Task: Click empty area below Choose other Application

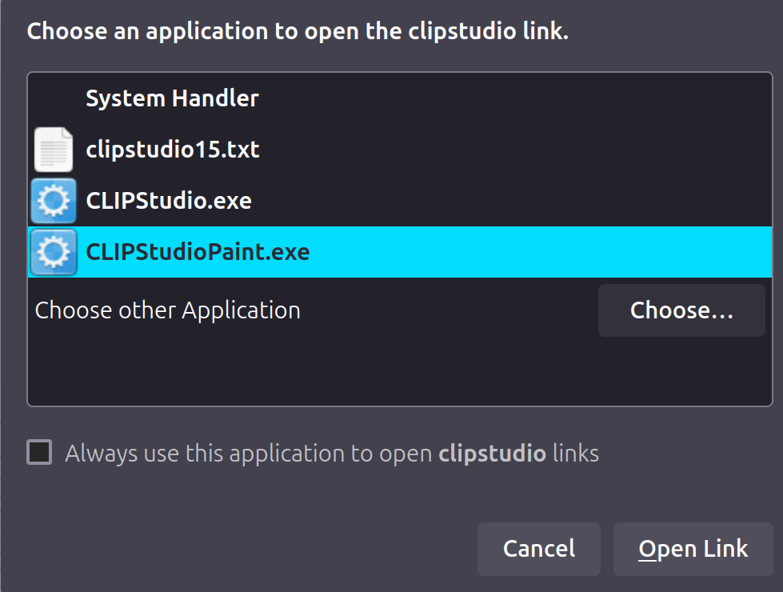Action: (399, 372)
